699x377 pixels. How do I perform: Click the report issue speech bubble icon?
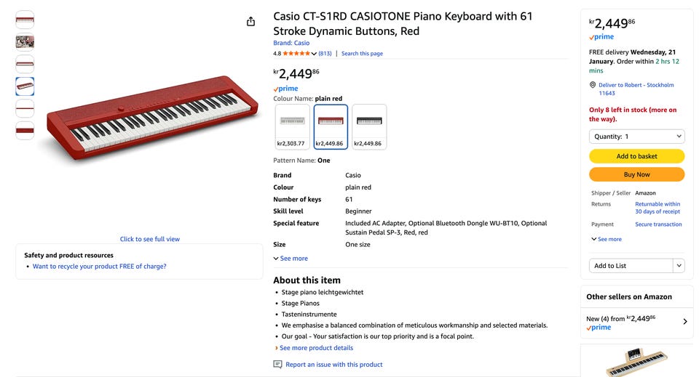pos(277,365)
